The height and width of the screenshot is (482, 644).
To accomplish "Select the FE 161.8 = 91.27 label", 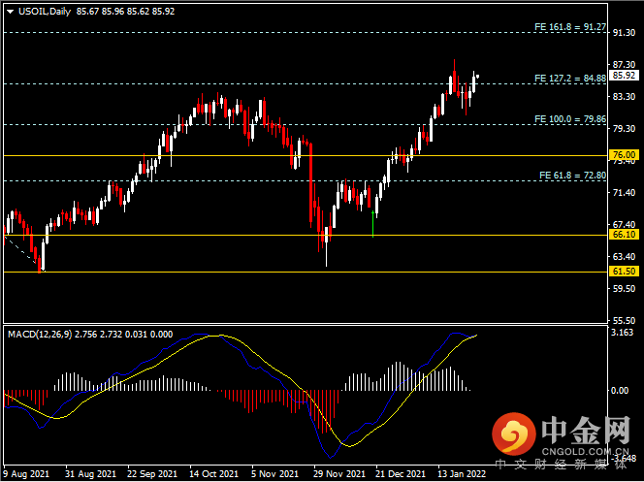I will point(570,27).
